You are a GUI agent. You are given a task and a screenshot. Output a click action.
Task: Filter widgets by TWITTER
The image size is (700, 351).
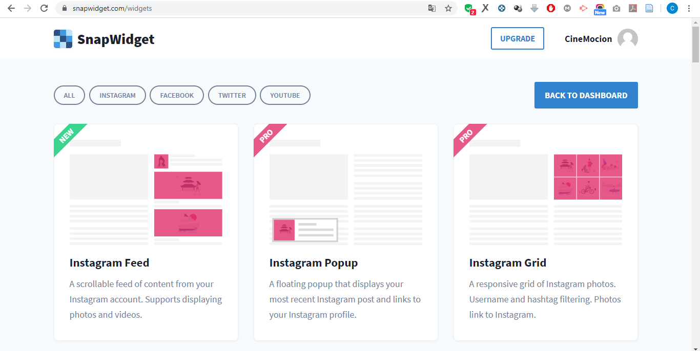tap(232, 95)
